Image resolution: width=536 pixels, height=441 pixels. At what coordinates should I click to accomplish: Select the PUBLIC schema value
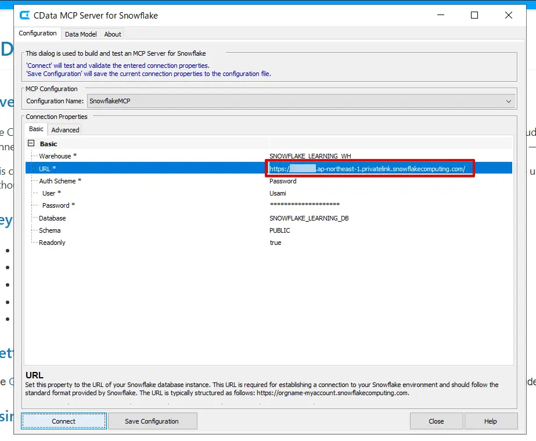click(x=279, y=230)
